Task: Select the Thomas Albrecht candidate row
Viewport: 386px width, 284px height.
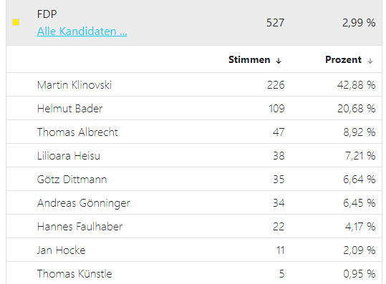Action: click(194, 132)
